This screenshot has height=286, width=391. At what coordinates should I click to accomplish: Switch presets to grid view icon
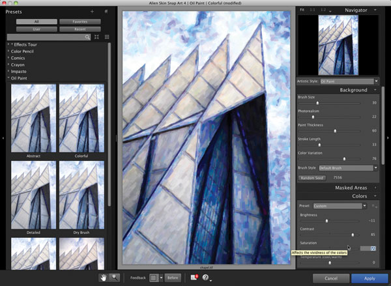pos(107,37)
